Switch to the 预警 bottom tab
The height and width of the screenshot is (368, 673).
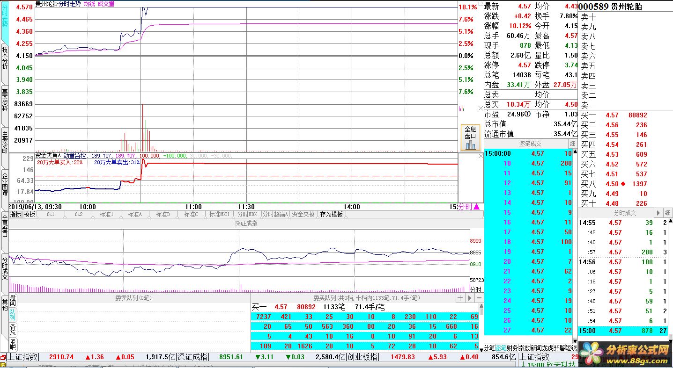click(559, 348)
